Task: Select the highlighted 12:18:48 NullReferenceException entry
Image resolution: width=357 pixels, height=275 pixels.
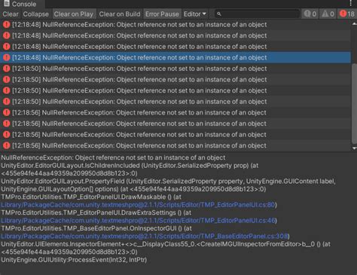Action: point(175,57)
